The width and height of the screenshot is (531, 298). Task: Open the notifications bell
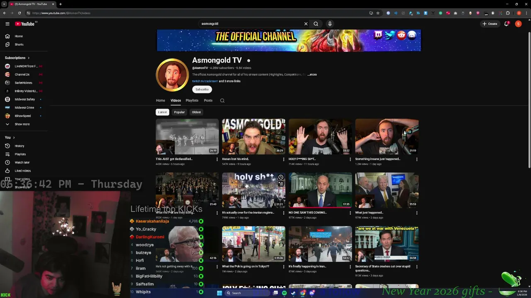tap(507, 24)
